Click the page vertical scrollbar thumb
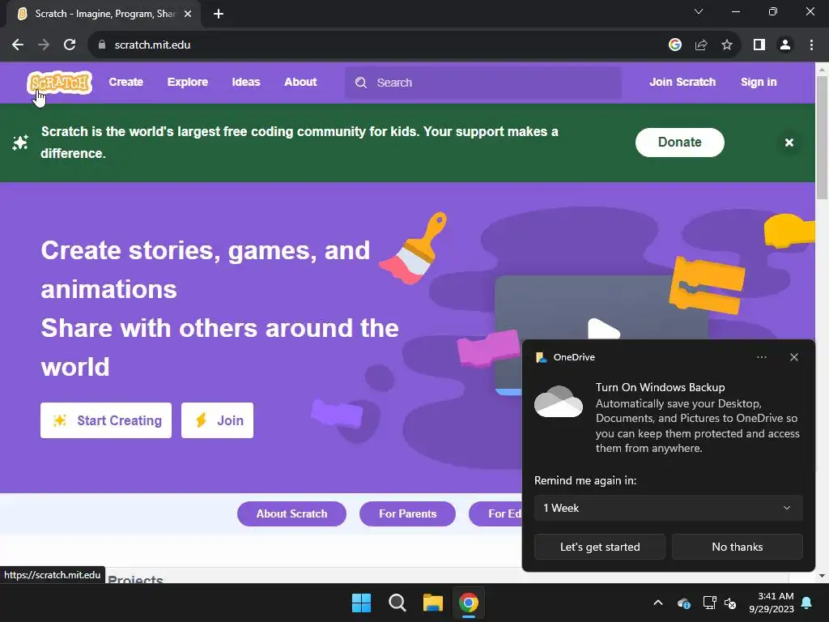 click(822, 138)
